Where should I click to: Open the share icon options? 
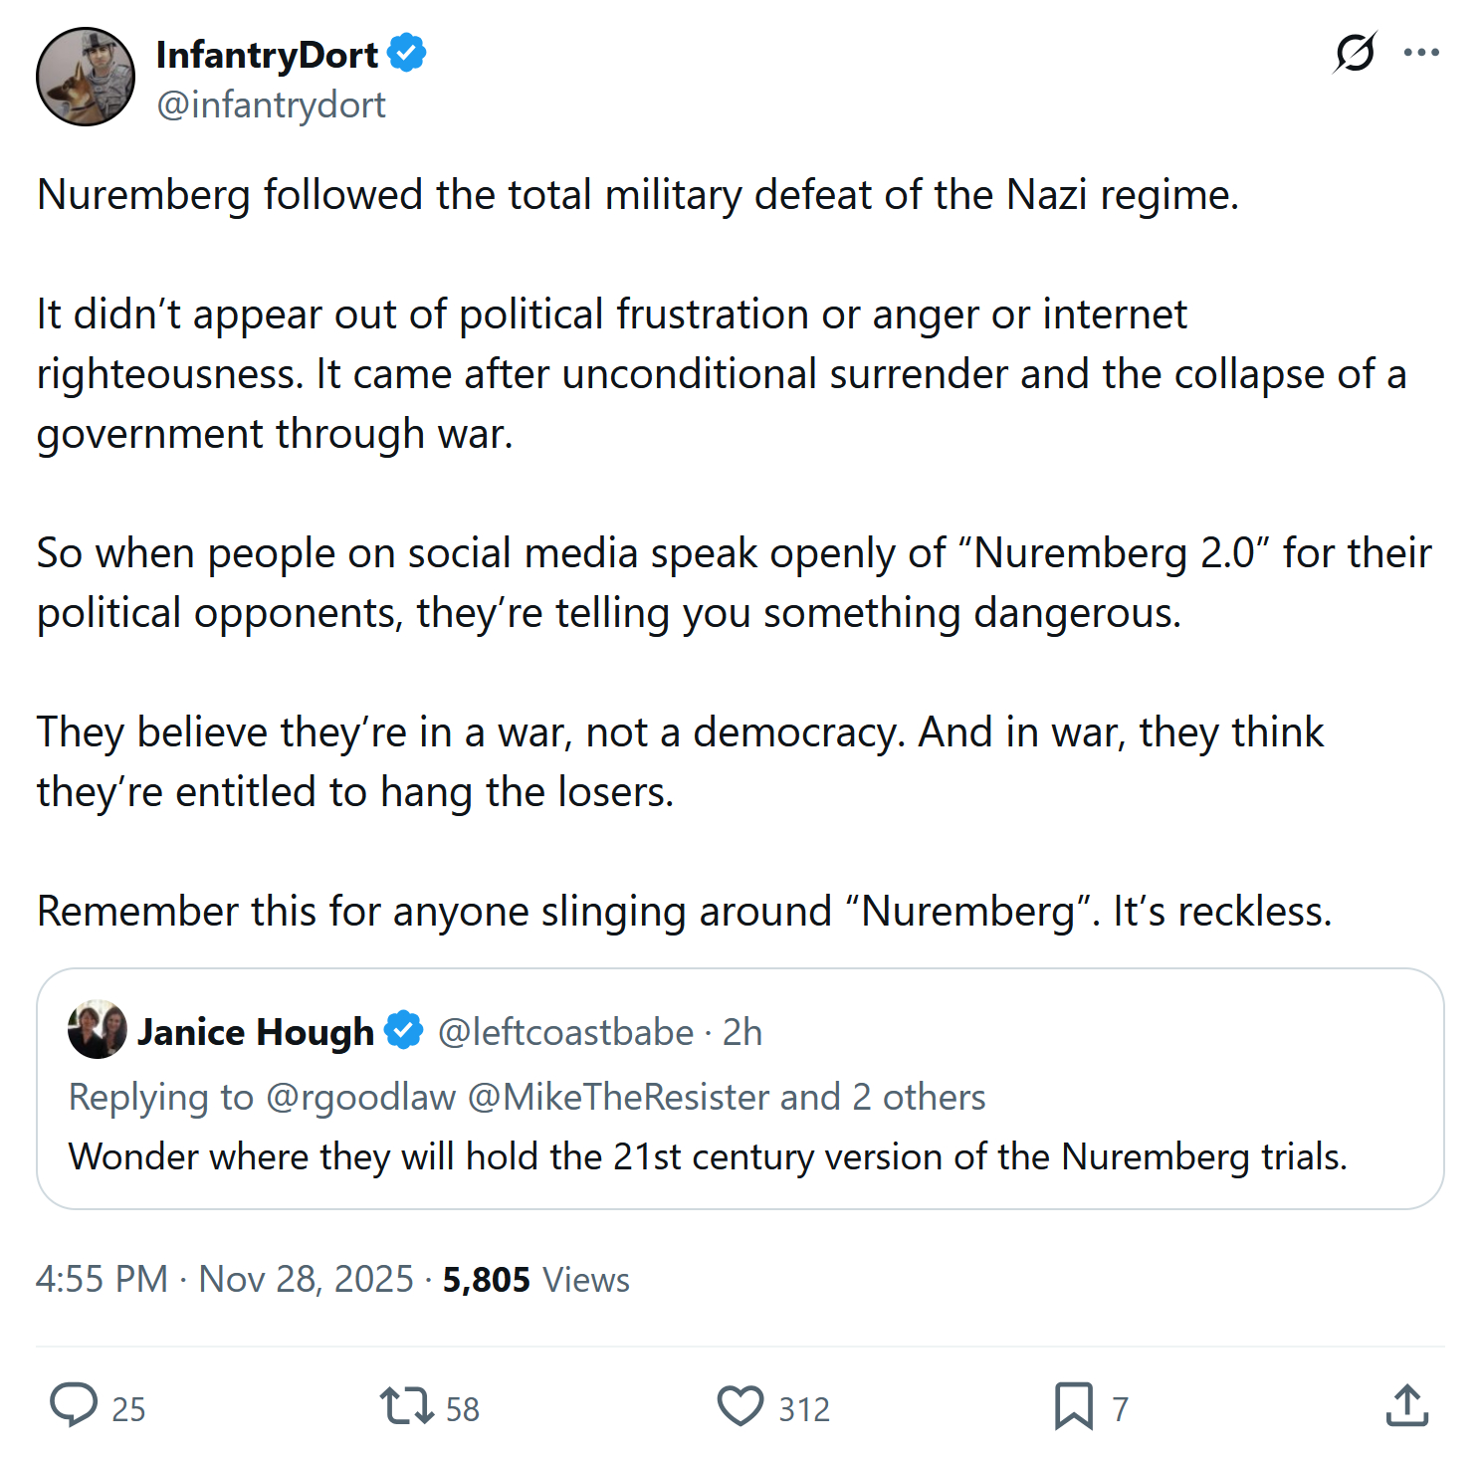pos(1406,1405)
